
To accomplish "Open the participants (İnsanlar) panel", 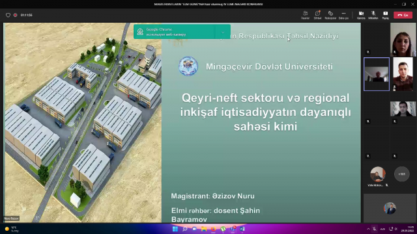I will 306,15.
